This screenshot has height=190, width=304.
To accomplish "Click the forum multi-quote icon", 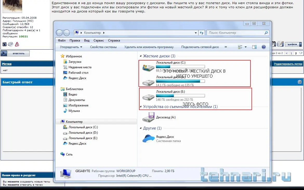I will (x=274, y=44).
